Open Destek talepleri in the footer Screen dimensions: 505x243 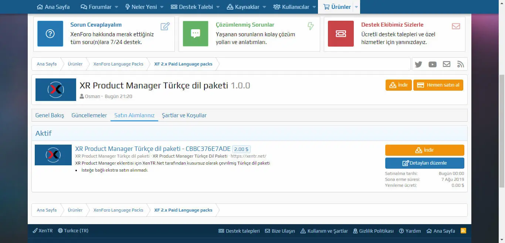[x=239, y=231]
